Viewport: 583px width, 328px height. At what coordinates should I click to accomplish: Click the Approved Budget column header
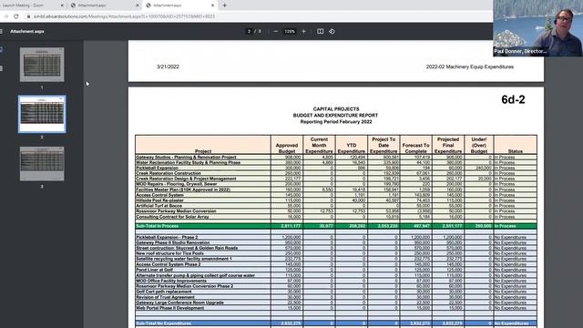pyautogui.click(x=287, y=145)
